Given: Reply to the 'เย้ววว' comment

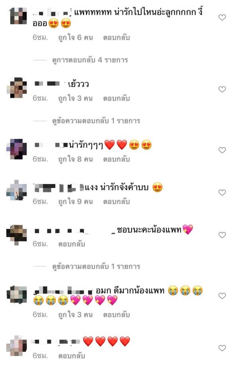Looking at the screenshot, I should click(x=116, y=98).
